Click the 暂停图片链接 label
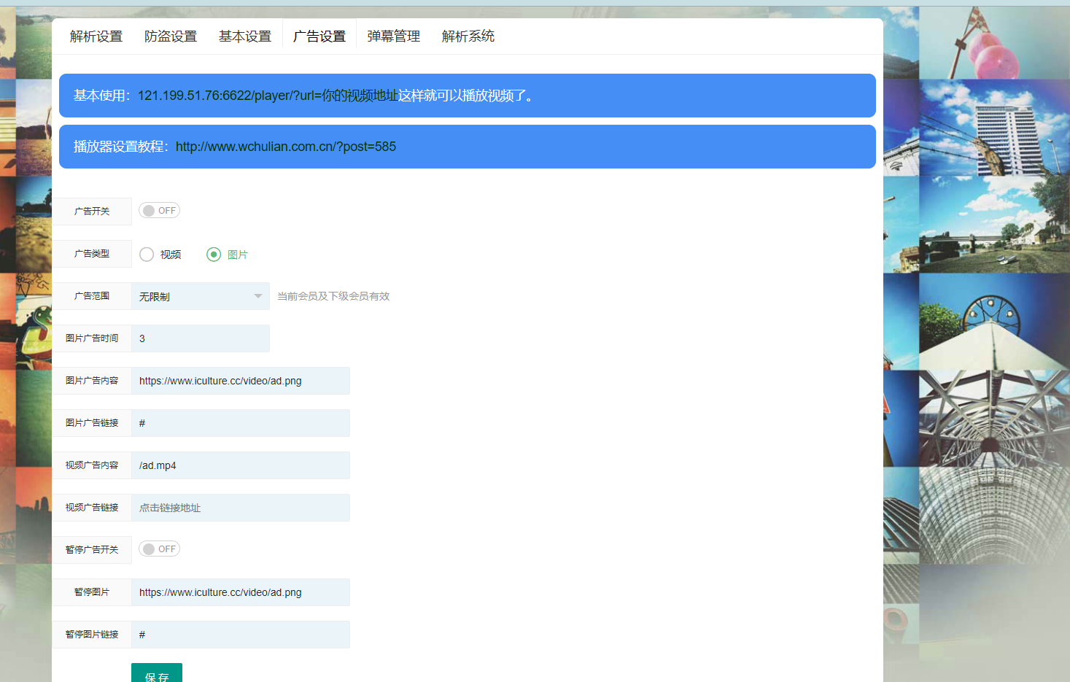This screenshot has height=682, width=1070. click(x=92, y=635)
